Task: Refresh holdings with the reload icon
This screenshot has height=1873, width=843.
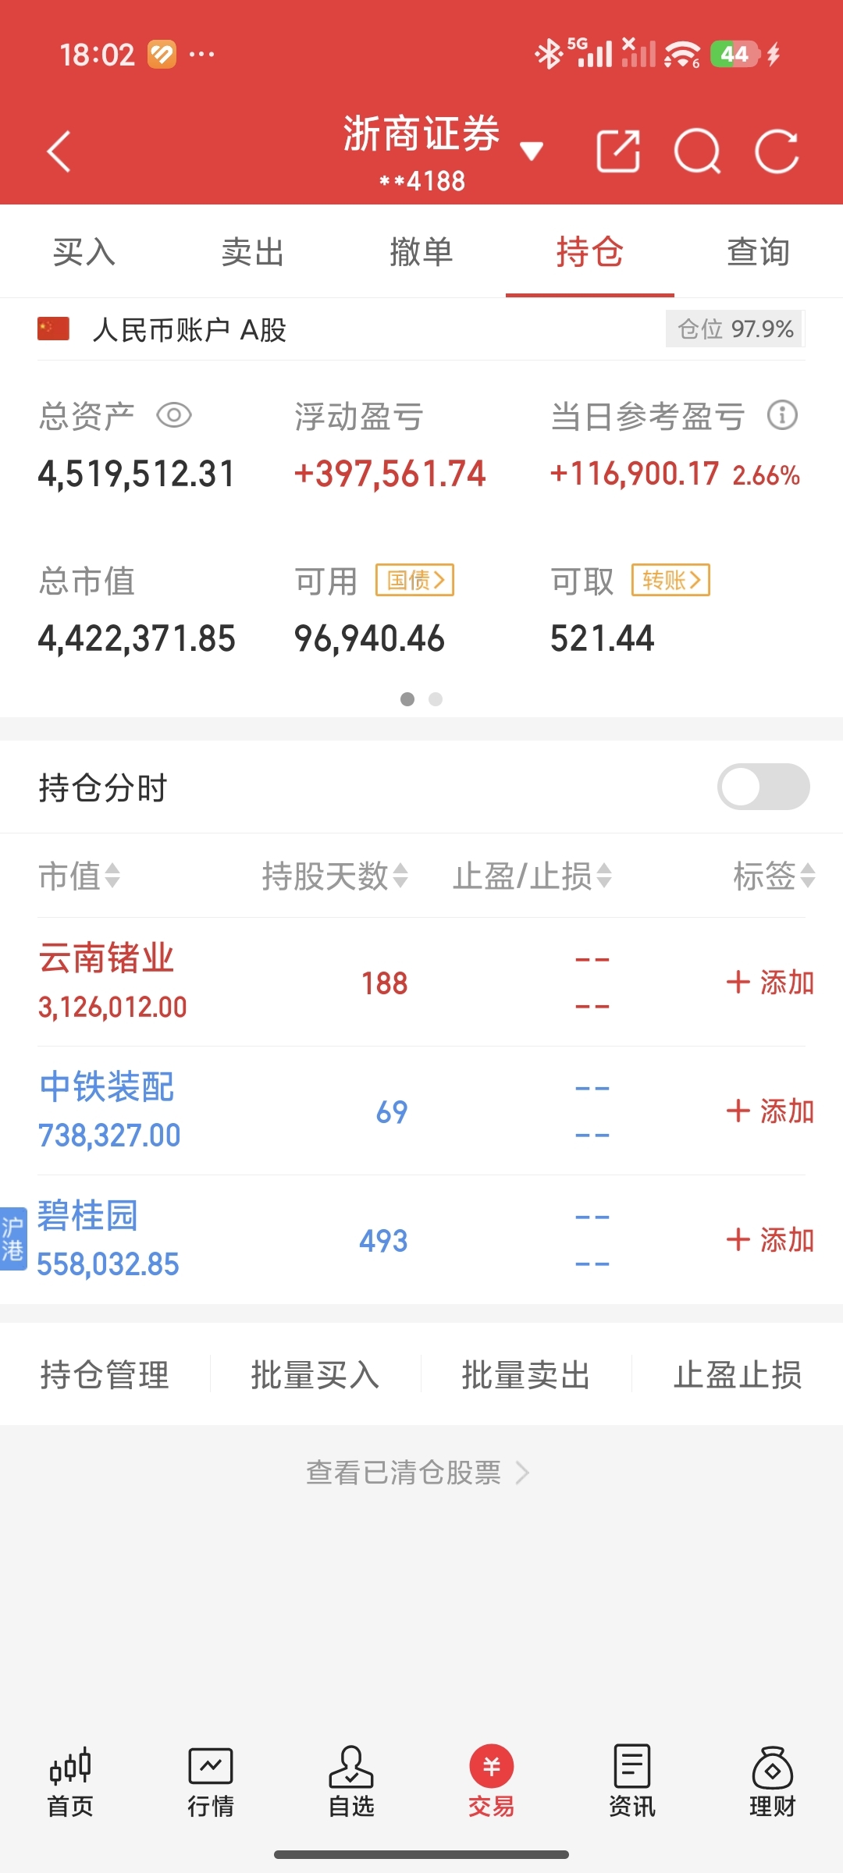Action: tap(777, 151)
